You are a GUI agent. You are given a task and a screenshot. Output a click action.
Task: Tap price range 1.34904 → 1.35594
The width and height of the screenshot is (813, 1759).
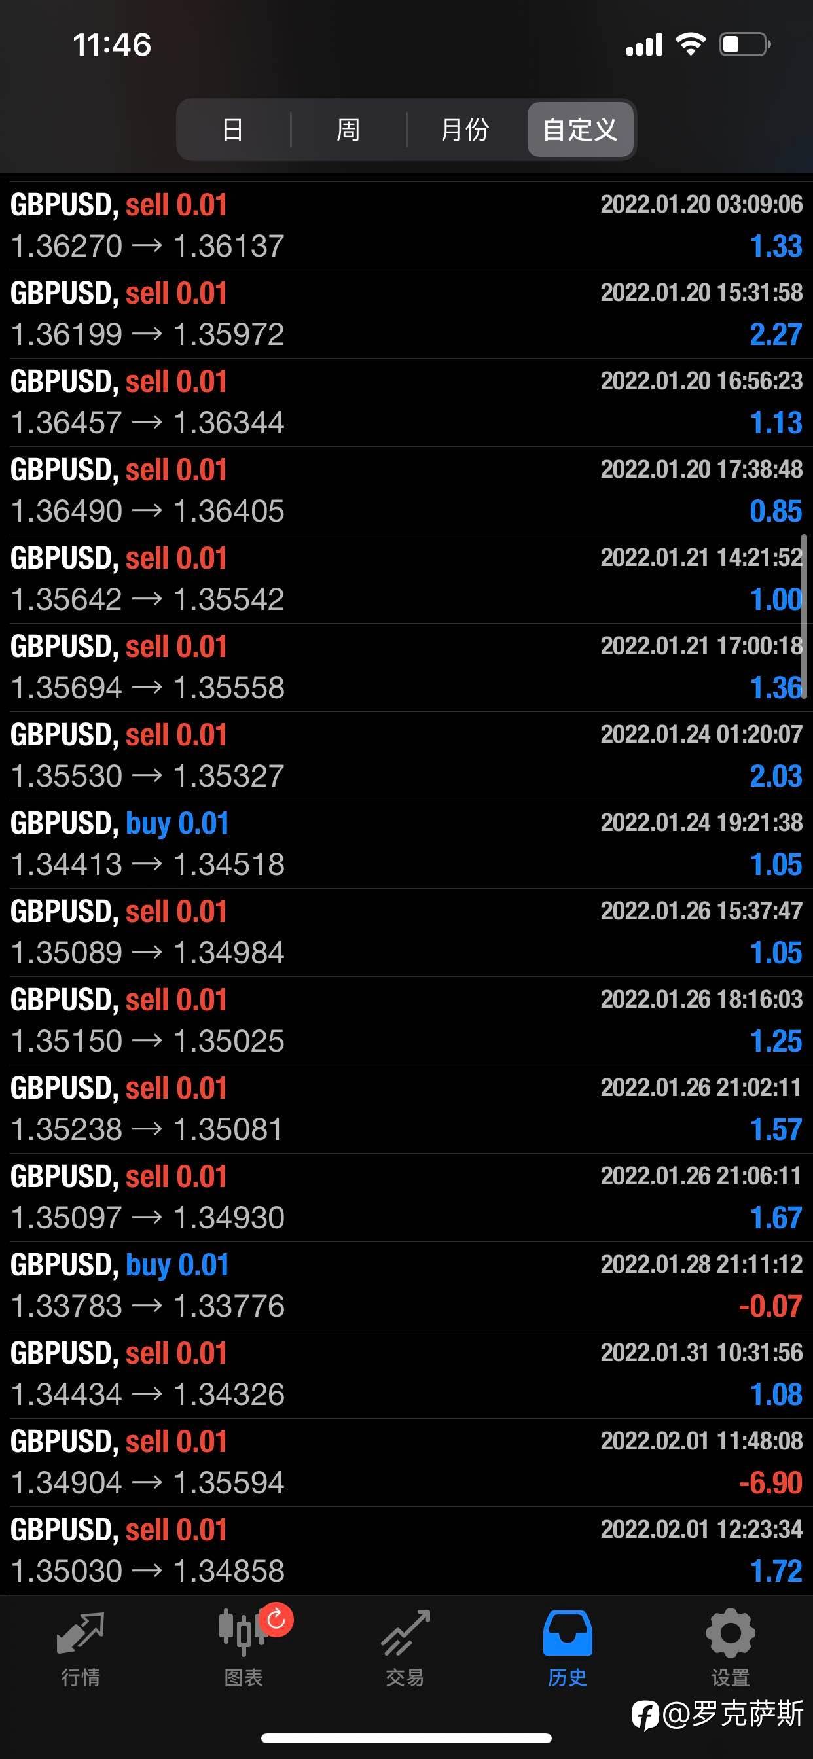coord(147,1483)
